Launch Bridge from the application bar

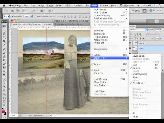pos(12,11)
